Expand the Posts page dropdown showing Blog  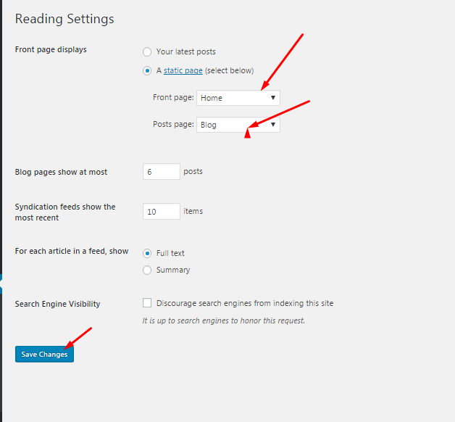[x=232, y=125]
